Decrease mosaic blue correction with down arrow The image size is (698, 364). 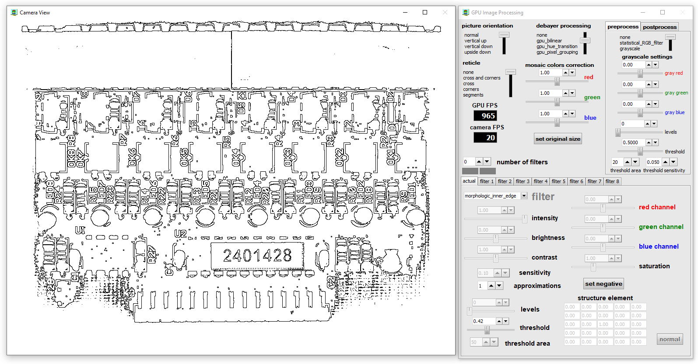[x=572, y=114]
